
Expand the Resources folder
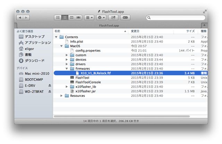tap(61, 96)
